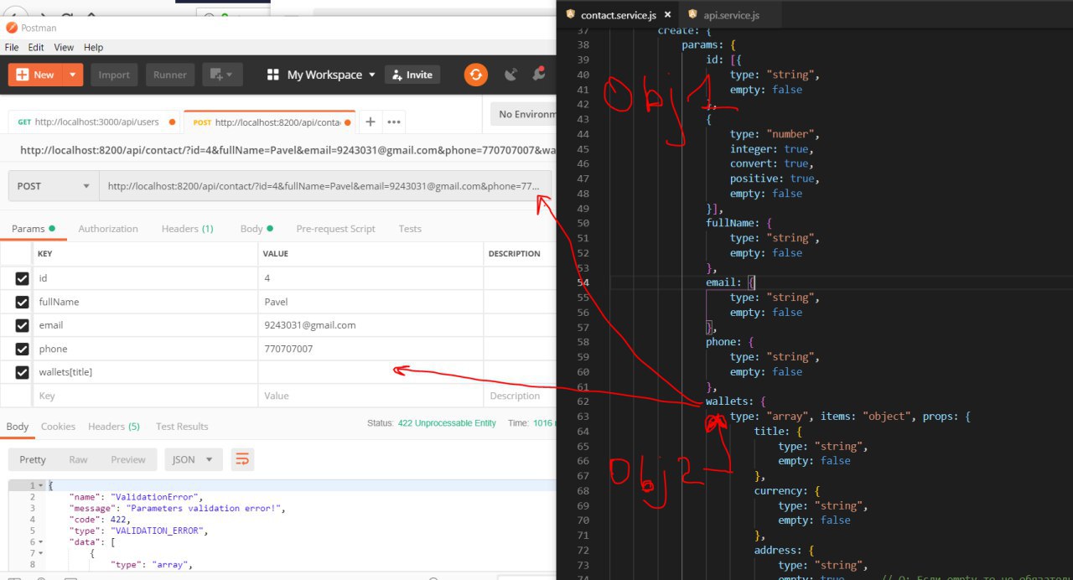Collapse the fold arrow at response line 7
The height and width of the screenshot is (580, 1073).
click(41, 553)
